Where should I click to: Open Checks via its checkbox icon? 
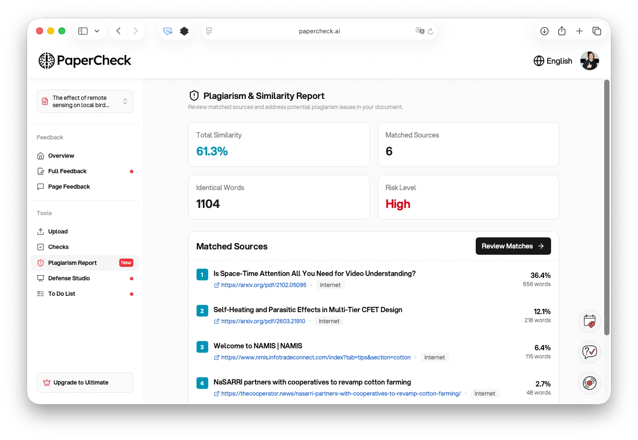coord(41,247)
